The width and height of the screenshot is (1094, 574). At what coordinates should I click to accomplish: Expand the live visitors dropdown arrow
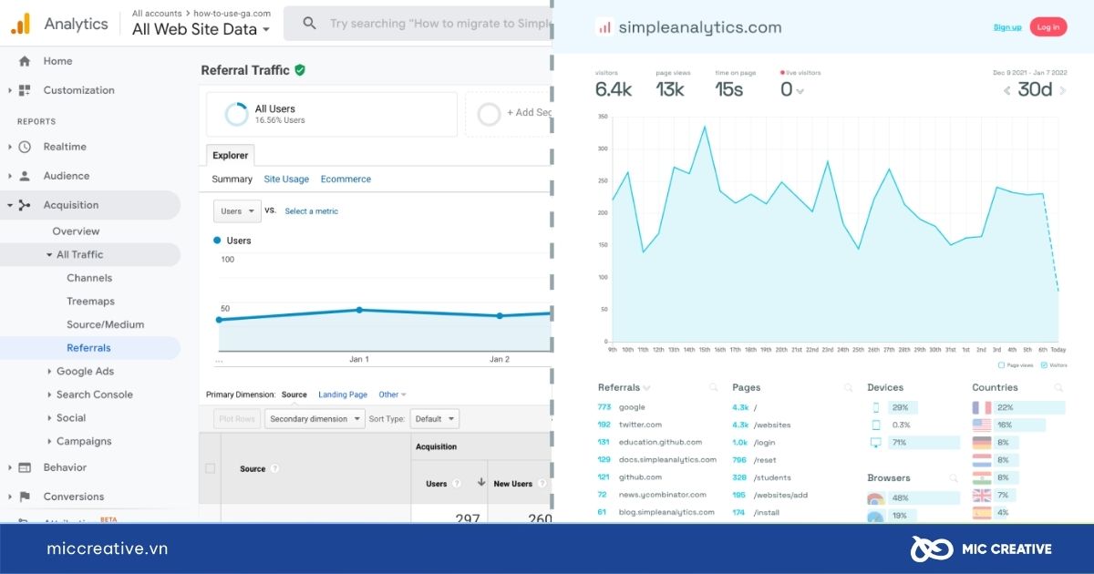point(800,91)
